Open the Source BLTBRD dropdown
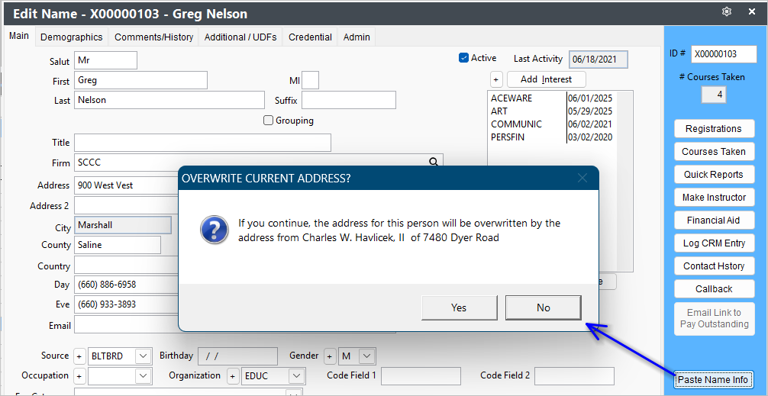Viewport: 768px width, 396px height. coord(143,356)
